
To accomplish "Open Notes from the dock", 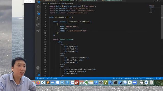I will tap(91, 83).
